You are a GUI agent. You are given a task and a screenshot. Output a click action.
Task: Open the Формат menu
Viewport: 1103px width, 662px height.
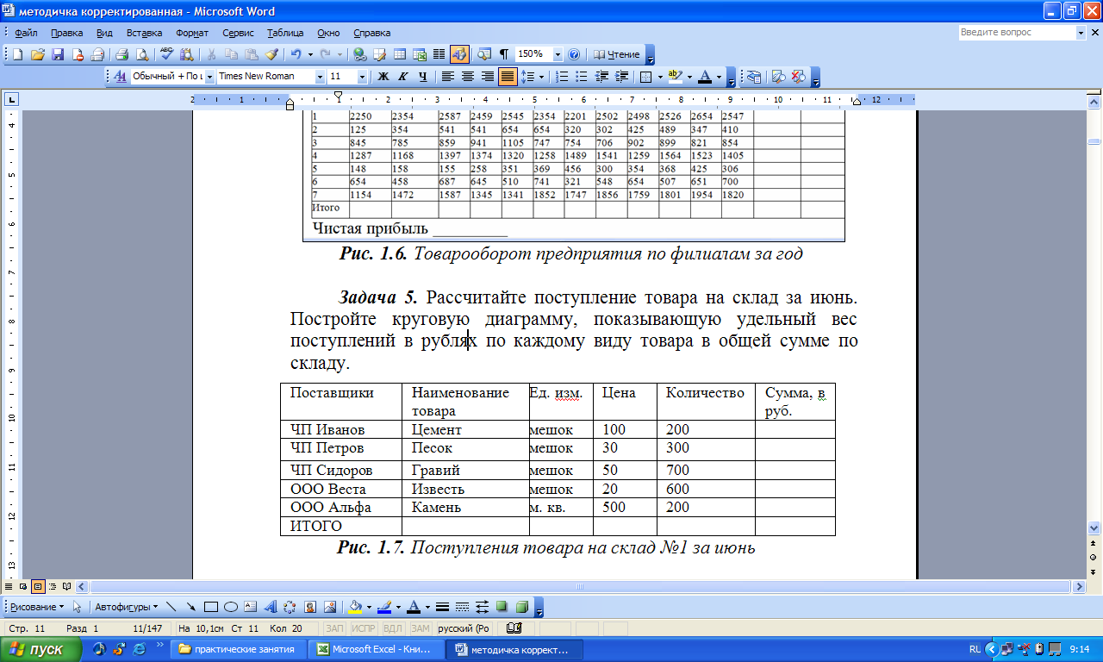point(192,33)
